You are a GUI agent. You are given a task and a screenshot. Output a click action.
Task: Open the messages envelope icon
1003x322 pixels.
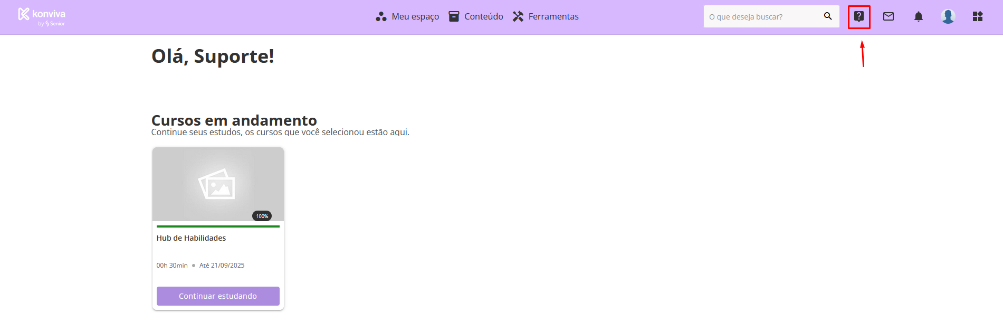[889, 16]
